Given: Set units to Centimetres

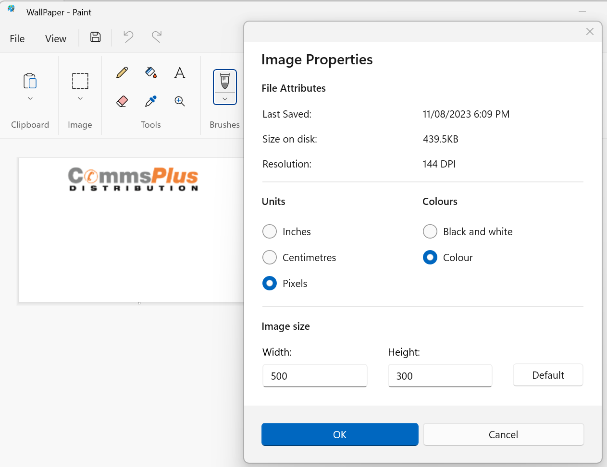Looking at the screenshot, I should 270,257.
